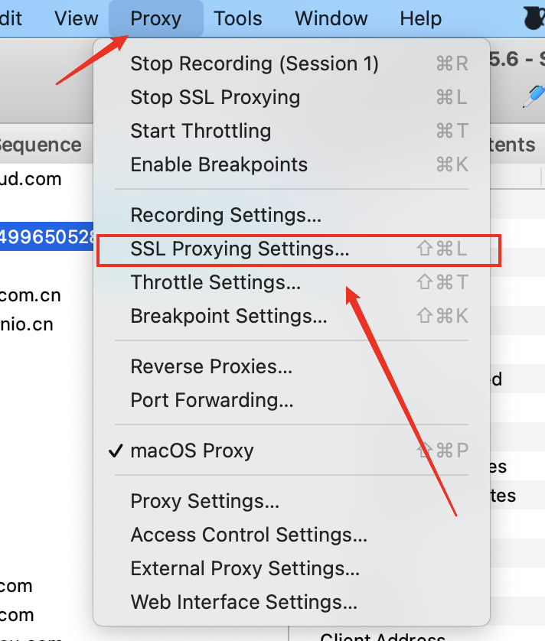Click the Charles jug icon in menu bar

[534, 18]
